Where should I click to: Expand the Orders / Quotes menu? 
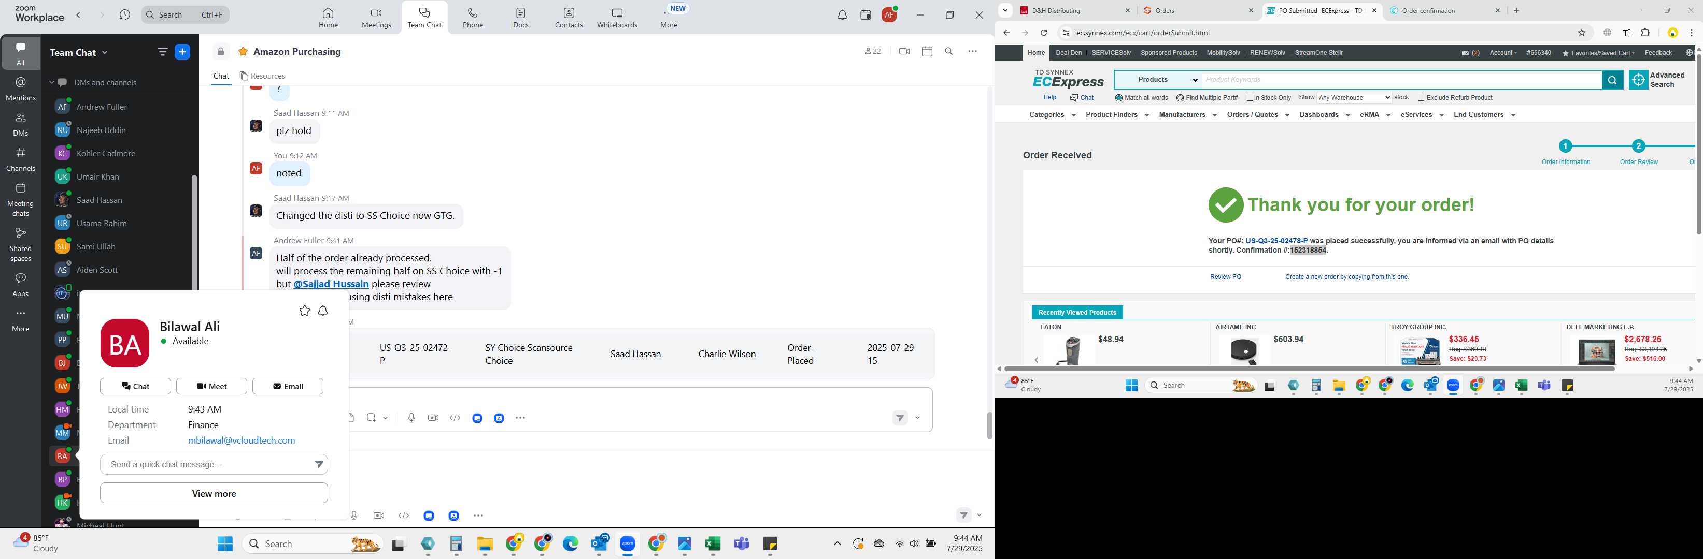tap(1258, 115)
